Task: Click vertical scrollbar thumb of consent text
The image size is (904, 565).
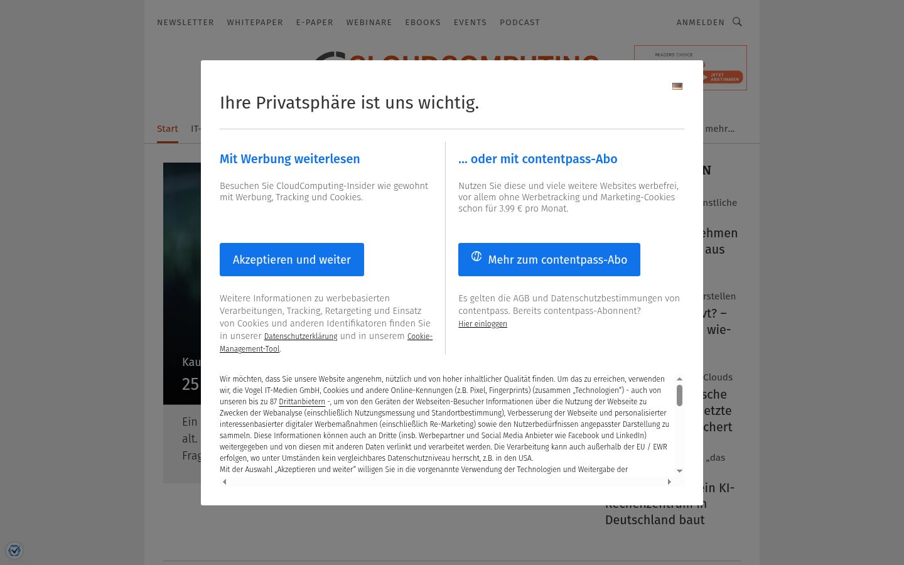Action: [679, 395]
